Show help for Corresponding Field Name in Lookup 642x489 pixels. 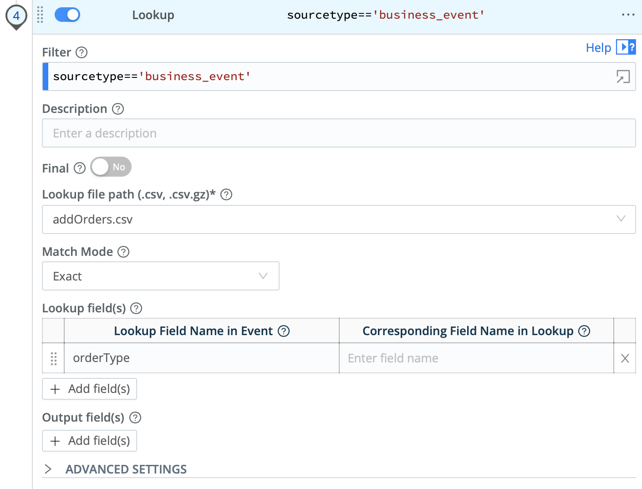click(x=584, y=331)
